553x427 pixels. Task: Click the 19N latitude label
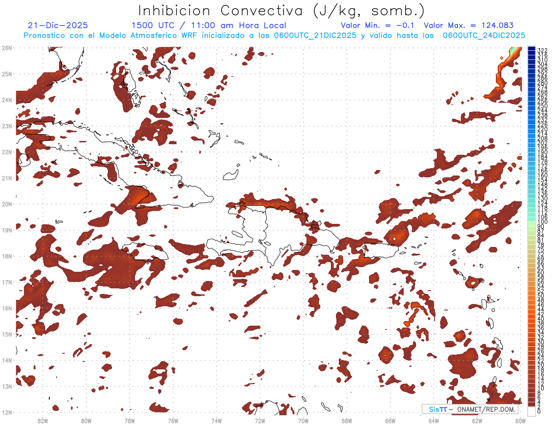pyautogui.click(x=7, y=230)
